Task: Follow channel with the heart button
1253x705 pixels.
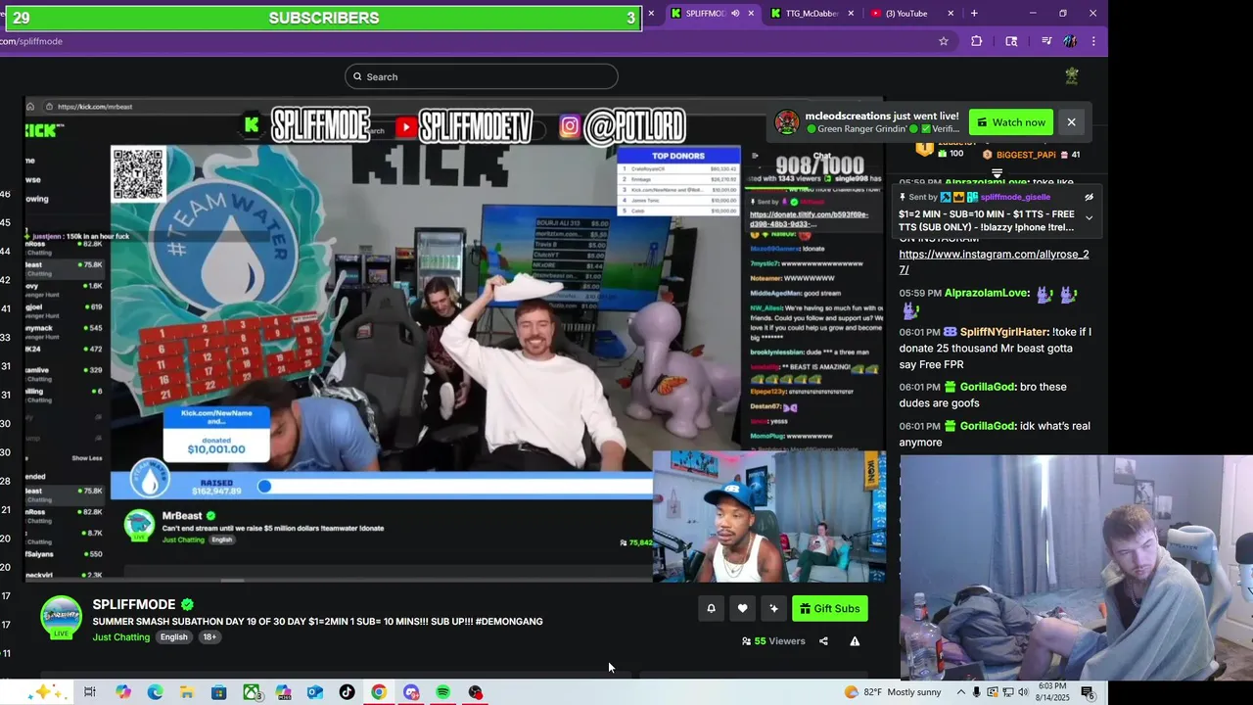Action: coord(742,609)
